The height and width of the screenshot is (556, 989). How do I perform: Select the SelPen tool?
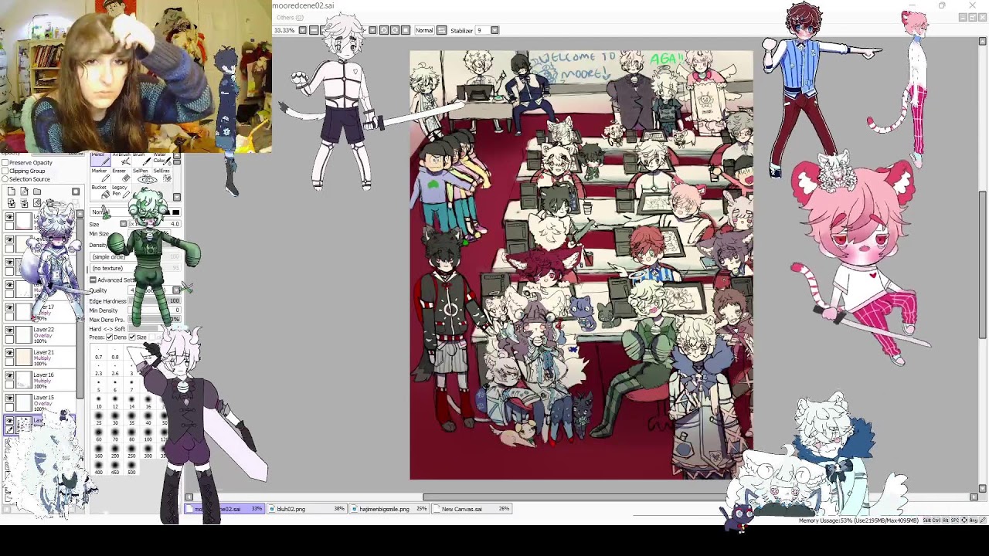click(x=142, y=175)
